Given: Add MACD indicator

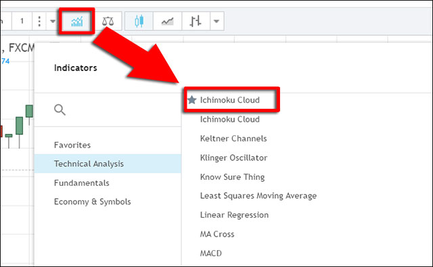Looking at the screenshot, I should pos(210,253).
